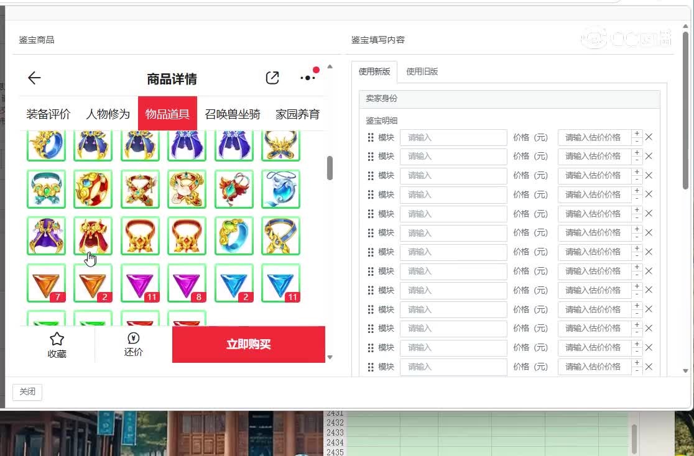
Task: Increase price with plus on first 模块 row
Action: click(x=636, y=134)
